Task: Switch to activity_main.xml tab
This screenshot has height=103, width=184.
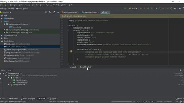Action: (x=70, y=12)
